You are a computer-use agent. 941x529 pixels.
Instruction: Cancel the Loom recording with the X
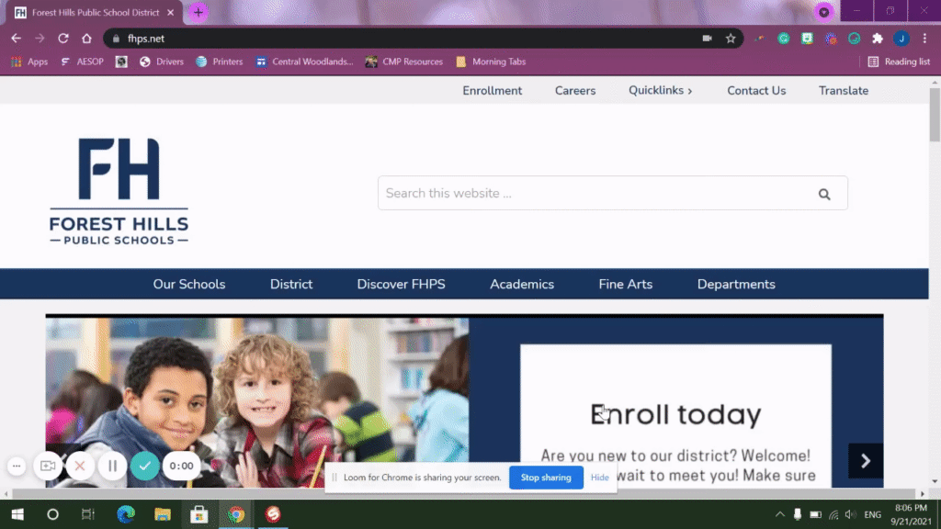(80, 466)
